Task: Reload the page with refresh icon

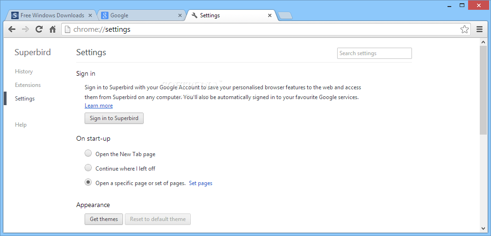Action: [39, 29]
